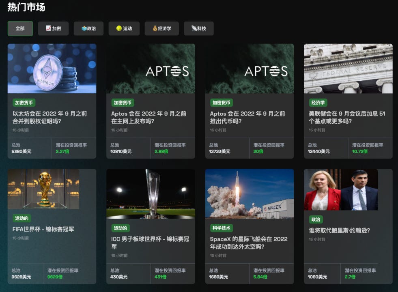Click the 5.84倍 return value
This screenshot has width=398, height=292.
(260, 277)
